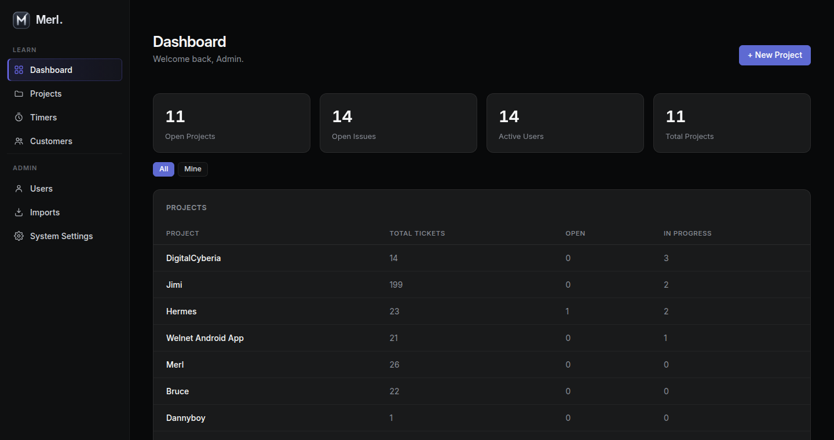Viewport: 834px width, 440px height.
Task: Select the Welnet Android App project
Action: tap(205, 338)
